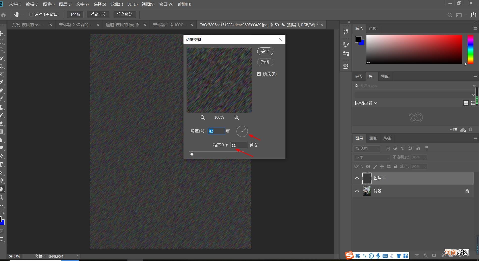Select the Eyedropper tool in the toolbox
Viewport: 479px width, 261px height.
[2, 82]
